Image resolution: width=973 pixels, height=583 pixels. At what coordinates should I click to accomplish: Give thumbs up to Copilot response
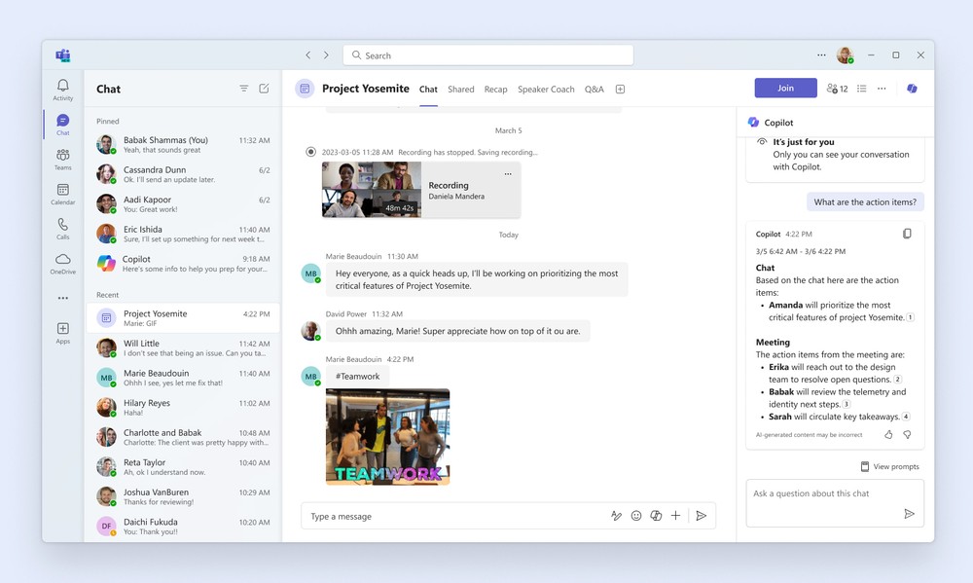pos(888,435)
